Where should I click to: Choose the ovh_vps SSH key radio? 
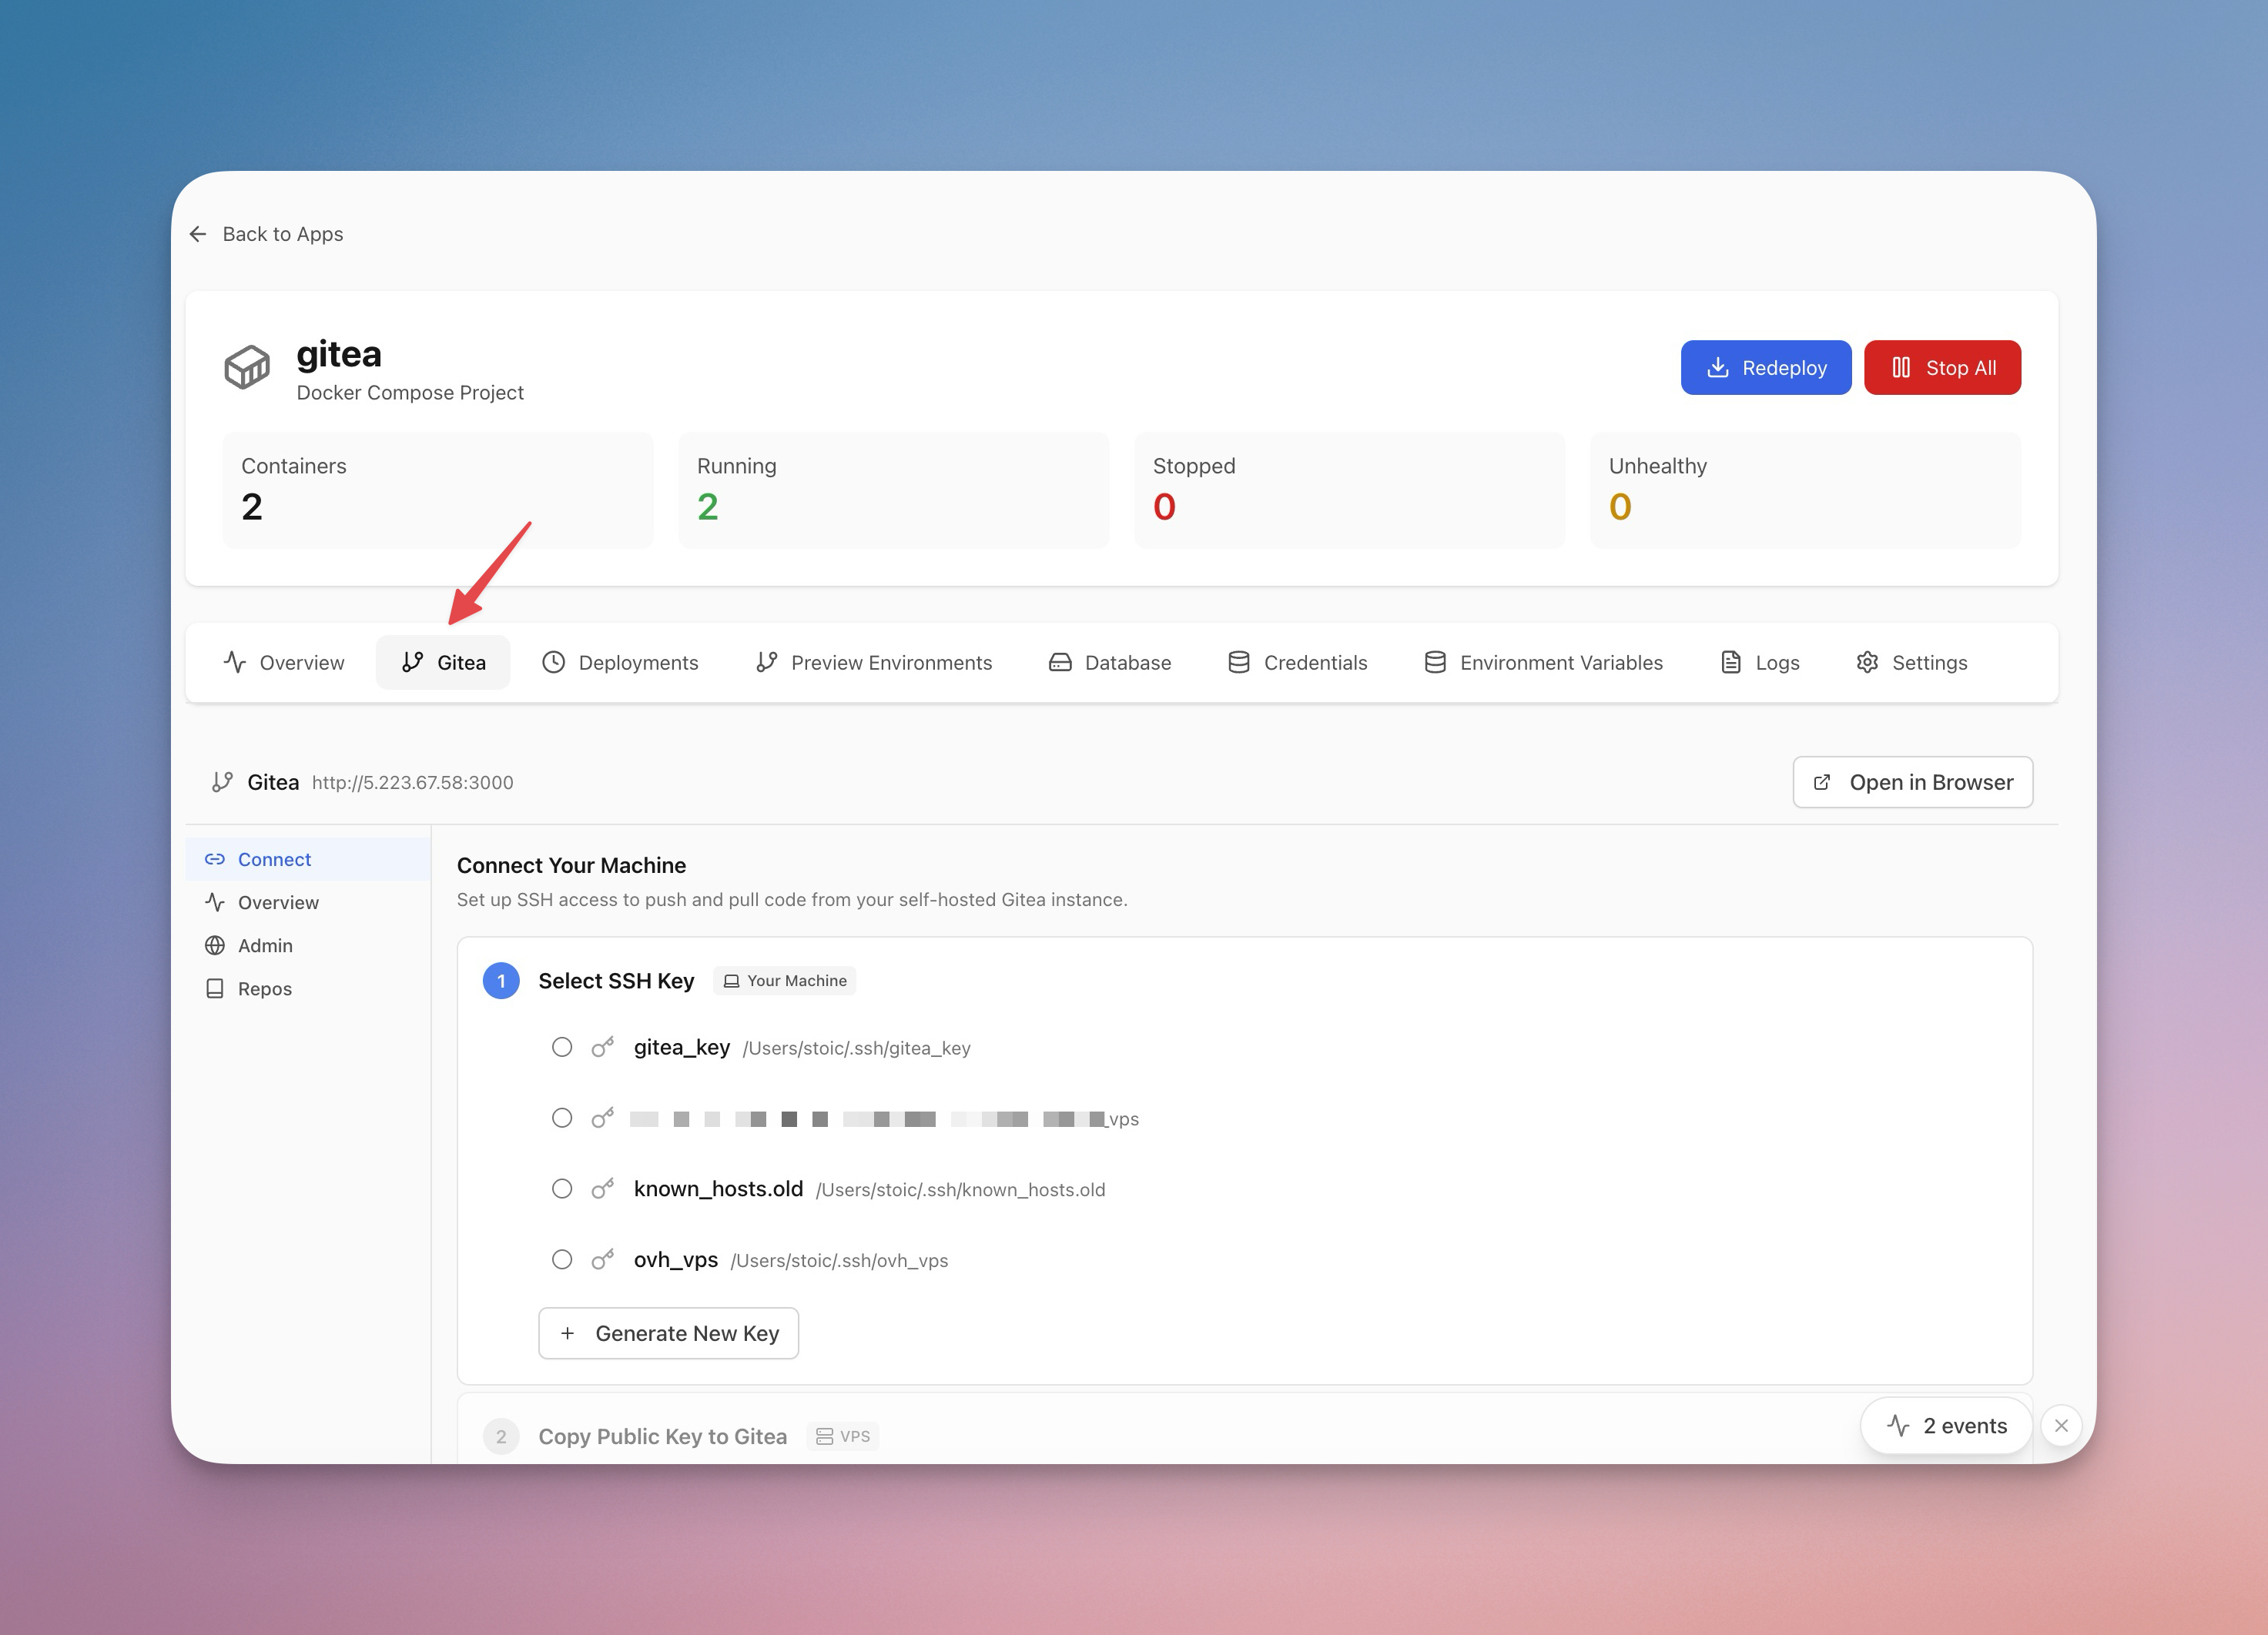click(x=562, y=1260)
